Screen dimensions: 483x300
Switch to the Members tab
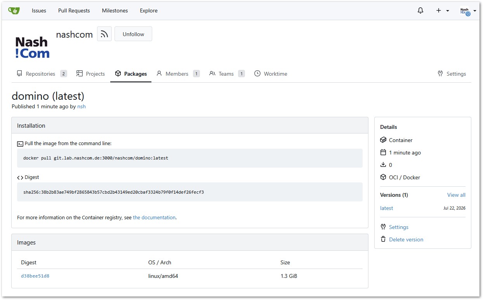tap(178, 74)
